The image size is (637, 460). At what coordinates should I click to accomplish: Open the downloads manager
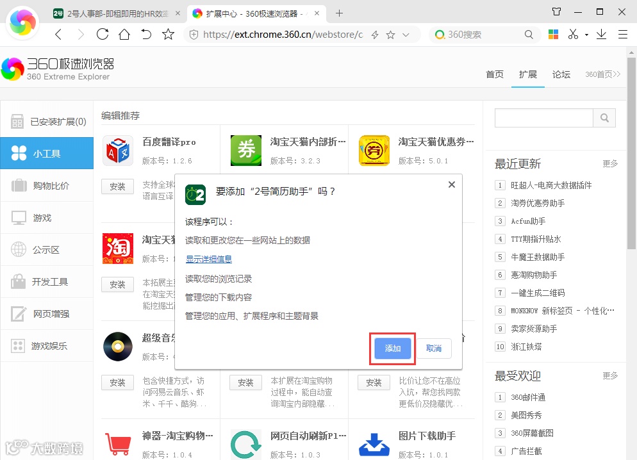tap(601, 35)
